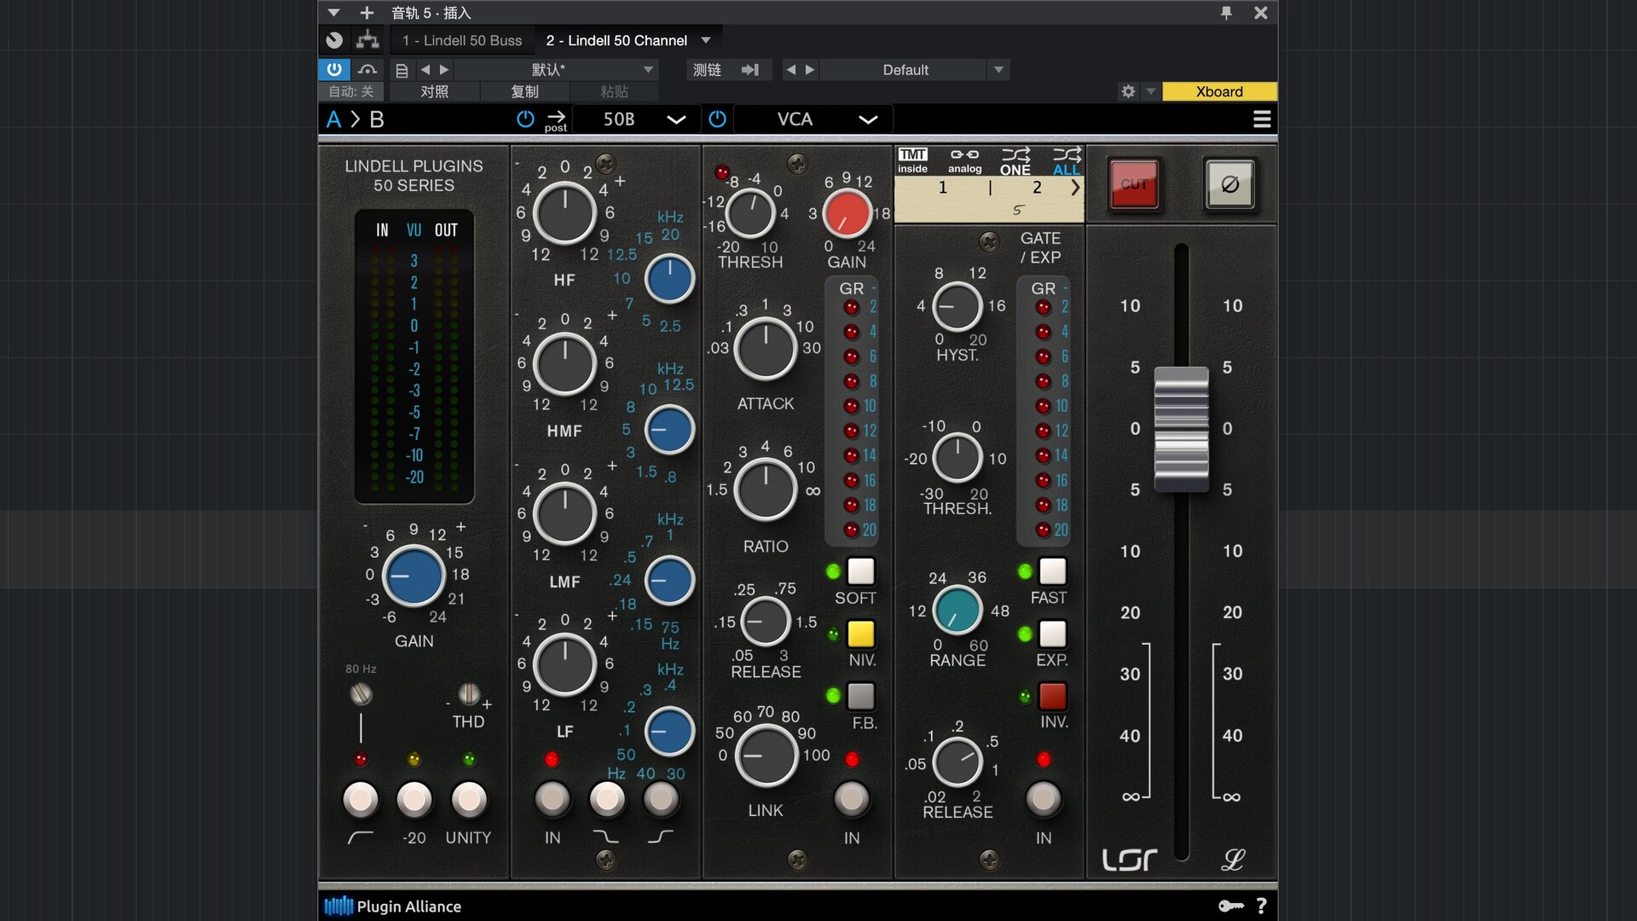Click the channel editor icon

[334, 40]
